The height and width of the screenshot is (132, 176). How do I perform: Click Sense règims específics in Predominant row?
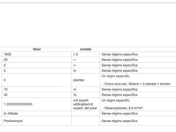pyautogui.click(x=120, y=121)
